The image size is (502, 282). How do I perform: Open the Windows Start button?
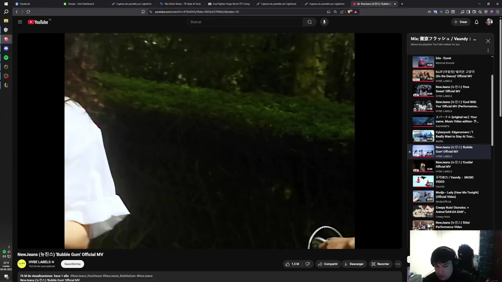(x=6, y=4)
